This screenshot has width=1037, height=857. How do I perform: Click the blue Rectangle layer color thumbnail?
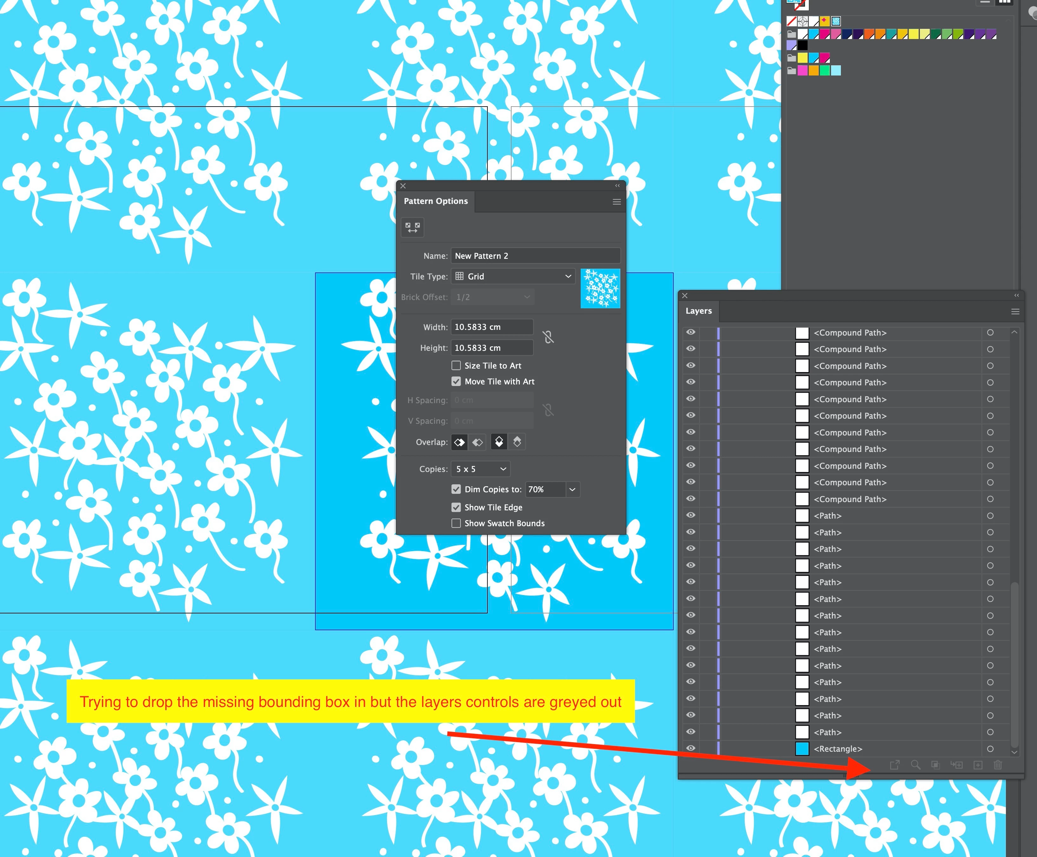[802, 749]
